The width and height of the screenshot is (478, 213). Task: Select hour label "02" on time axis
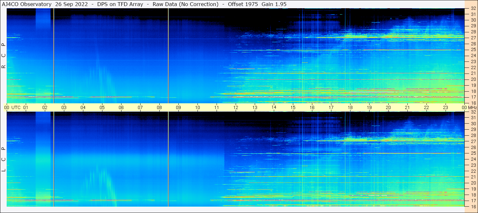(45, 107)
